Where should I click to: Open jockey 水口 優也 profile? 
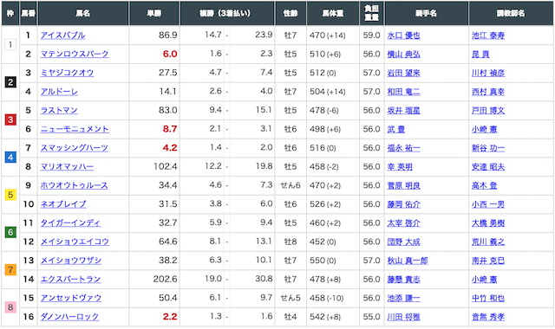[x=403, y=35]
